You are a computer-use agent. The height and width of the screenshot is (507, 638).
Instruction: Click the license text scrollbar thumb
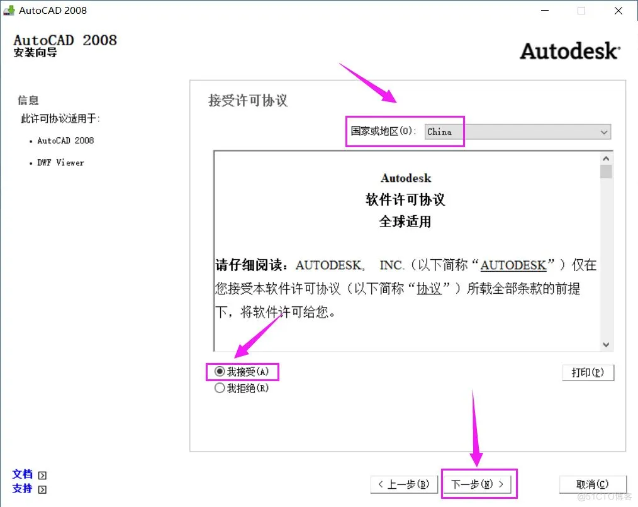click(x=606, y=171)
